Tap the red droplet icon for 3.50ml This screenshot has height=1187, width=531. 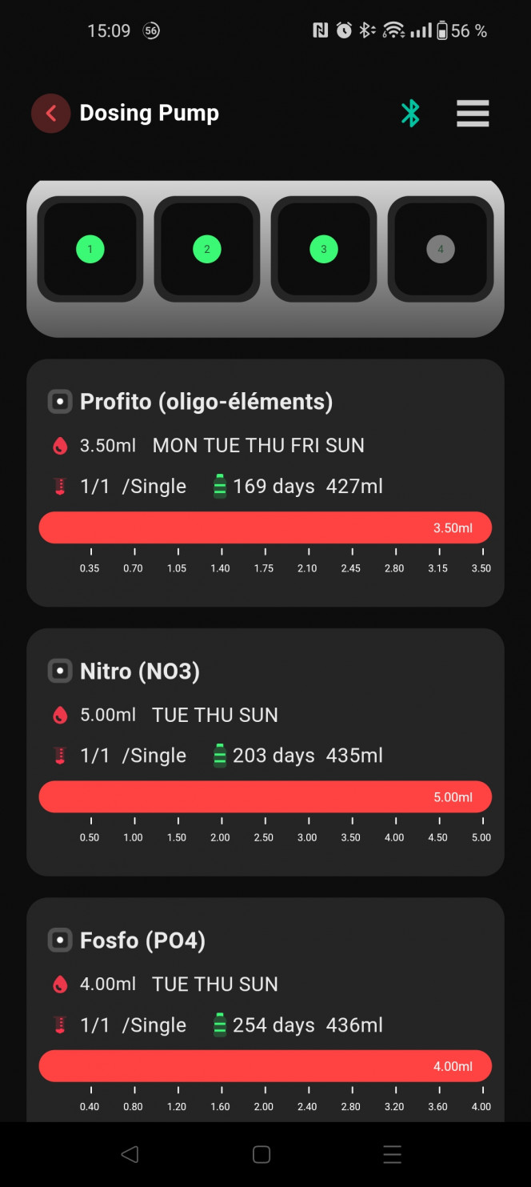click(60, 446)
